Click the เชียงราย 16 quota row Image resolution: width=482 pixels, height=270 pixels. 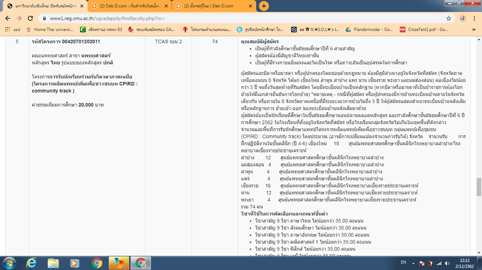click(x=329, y=186)
